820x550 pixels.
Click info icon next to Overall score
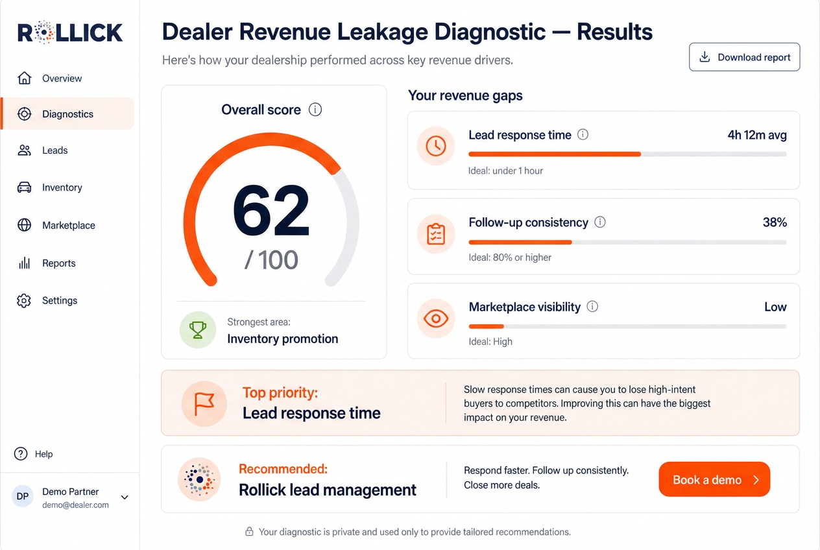pyautogui.click(x=315, y=110)
